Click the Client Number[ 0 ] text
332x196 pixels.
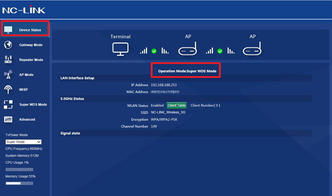click(205, 105)
